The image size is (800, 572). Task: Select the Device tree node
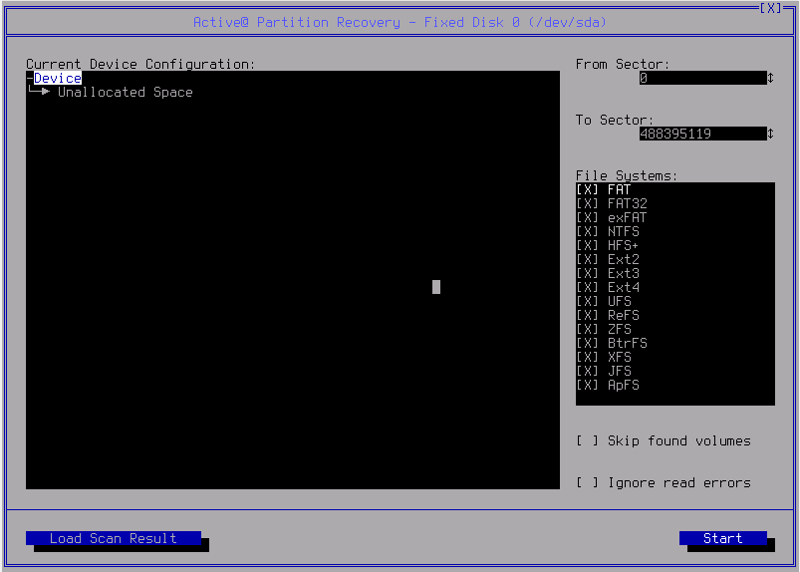pyautogui.click(x=58, y=78)
